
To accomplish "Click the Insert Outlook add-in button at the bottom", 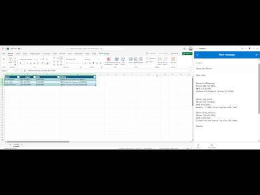I will [212, 146].
